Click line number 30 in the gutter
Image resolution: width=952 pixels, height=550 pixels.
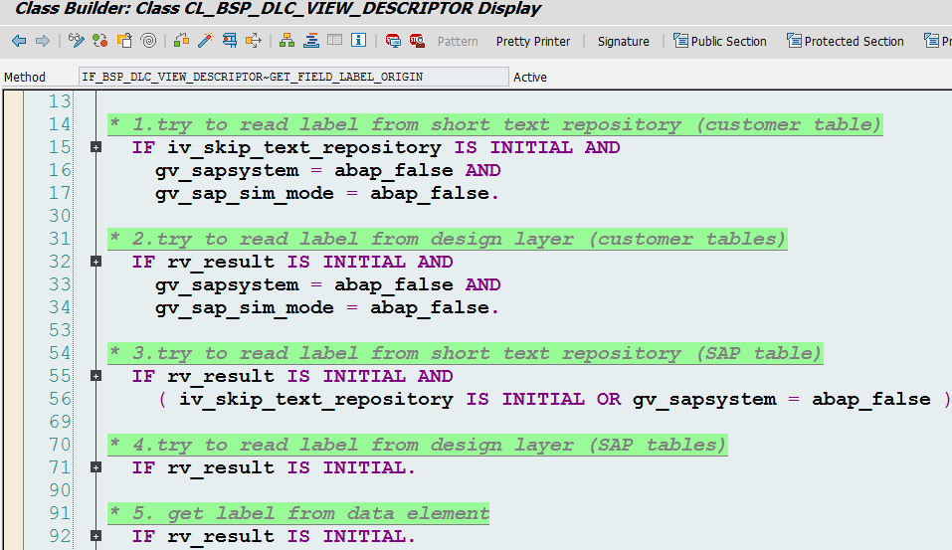tap(60, 216)
